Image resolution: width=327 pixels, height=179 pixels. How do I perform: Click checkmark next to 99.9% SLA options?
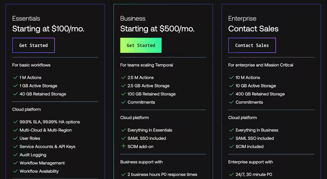click(16, 122)
